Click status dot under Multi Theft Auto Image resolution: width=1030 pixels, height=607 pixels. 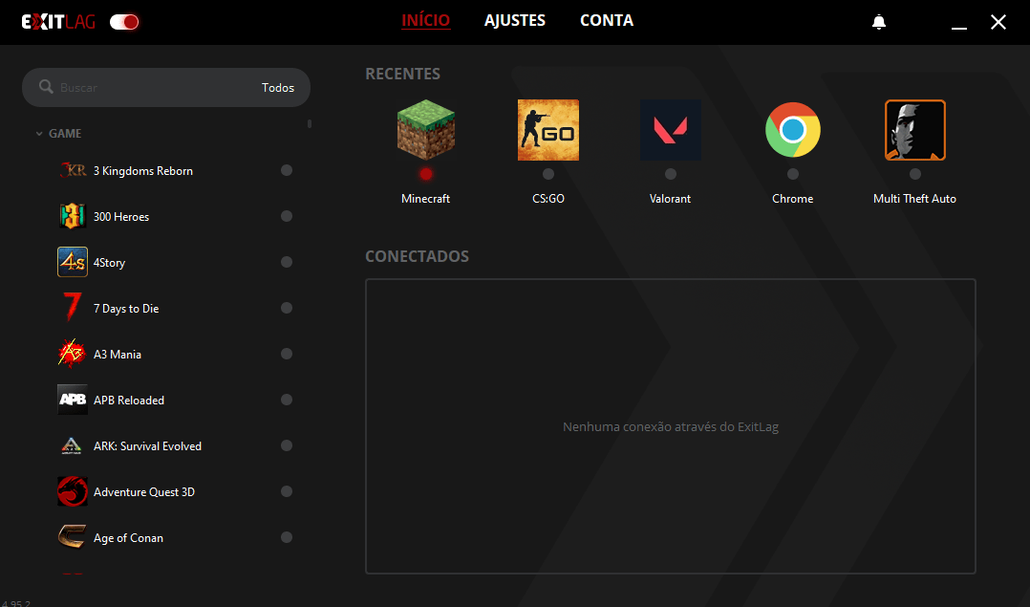coord(915,174)
